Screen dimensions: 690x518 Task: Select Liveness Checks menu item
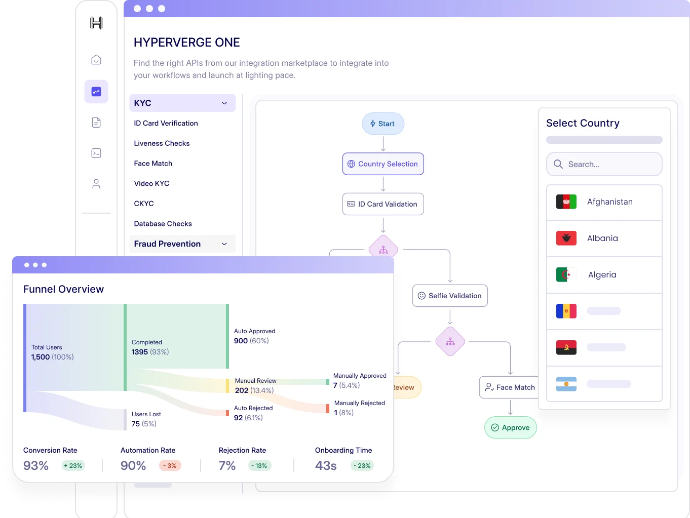click(162, 143)
